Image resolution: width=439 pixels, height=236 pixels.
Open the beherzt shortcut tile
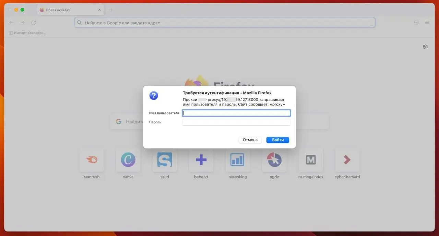[201, 160]
